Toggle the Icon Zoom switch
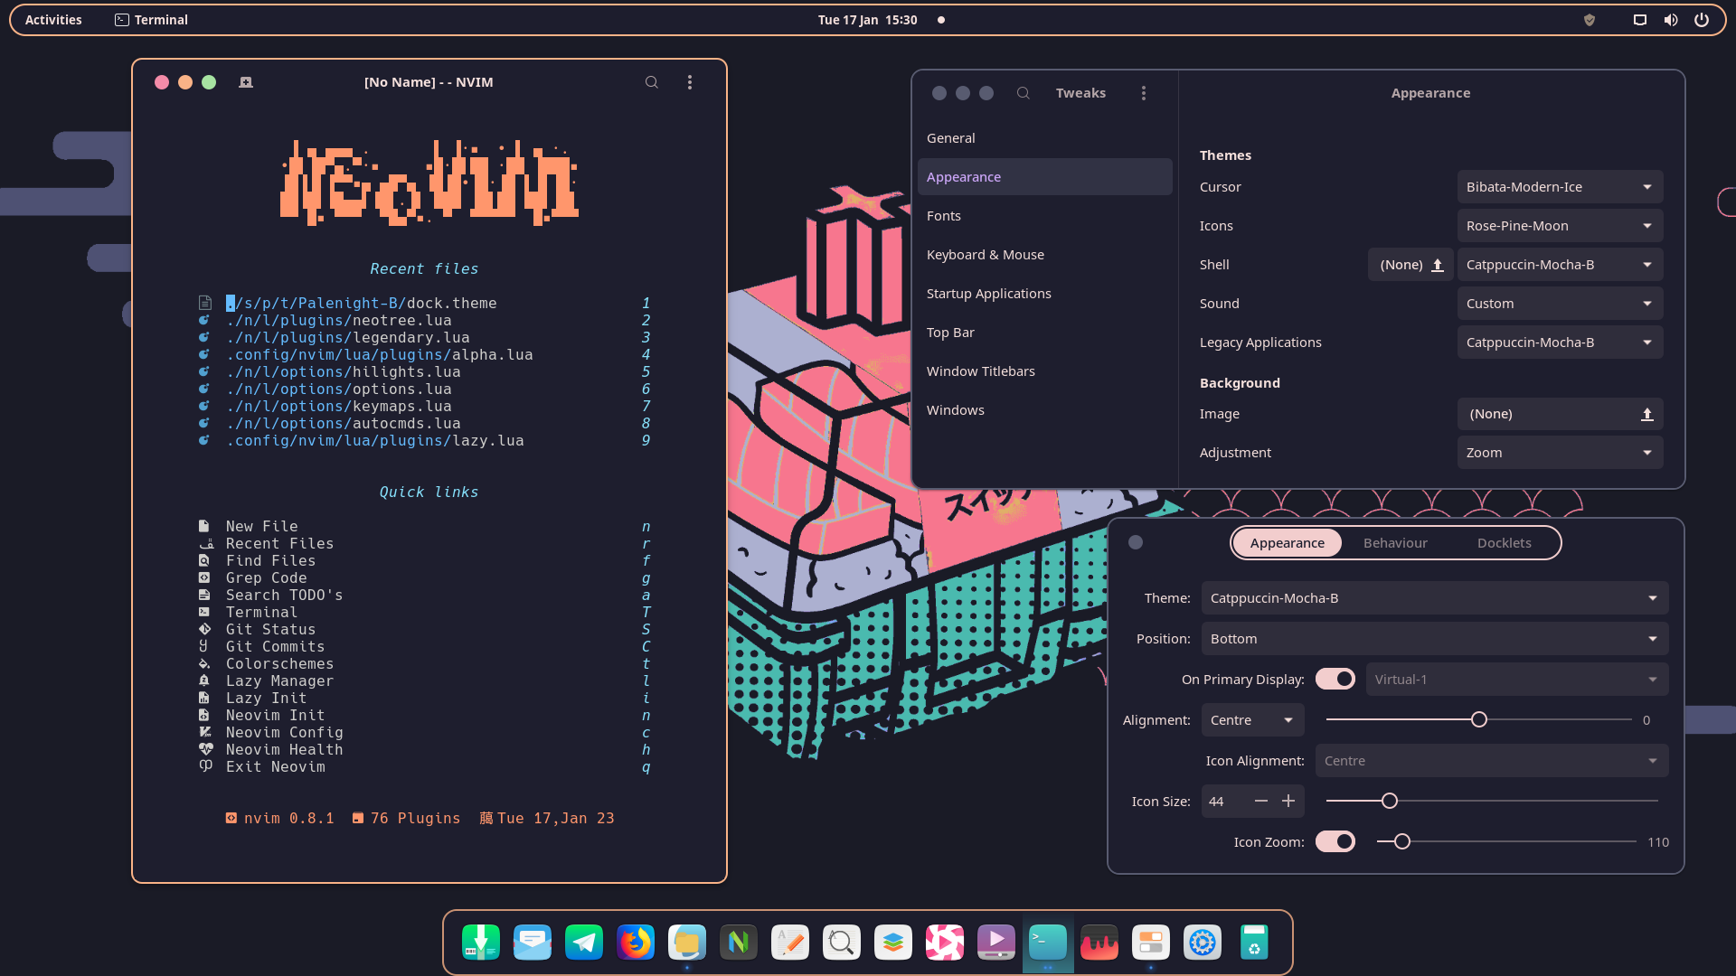1736x976 pixels. coord(1335,841)
